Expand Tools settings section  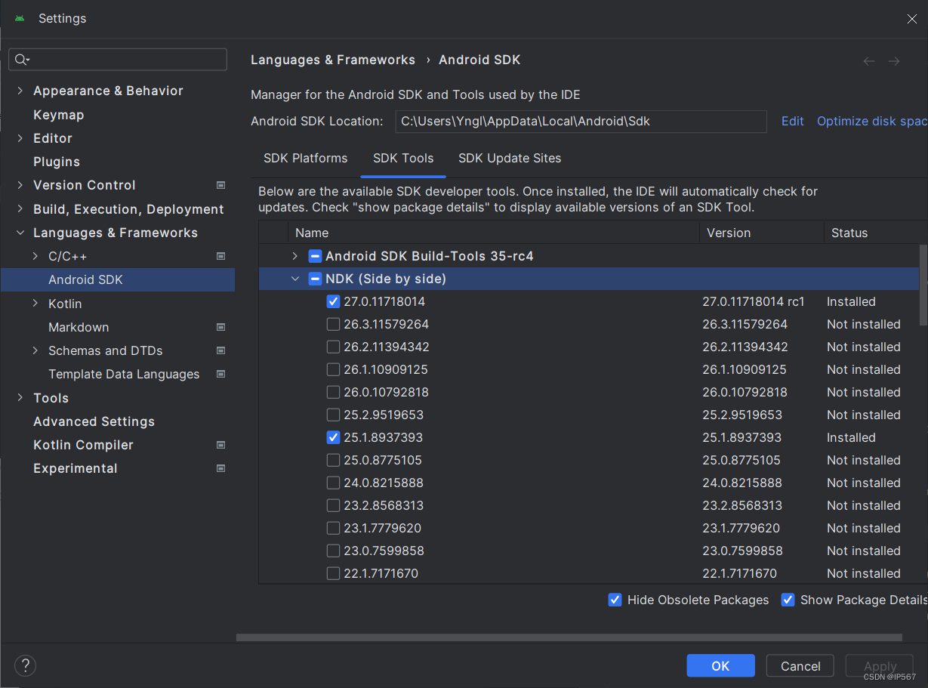coord(20,398)
